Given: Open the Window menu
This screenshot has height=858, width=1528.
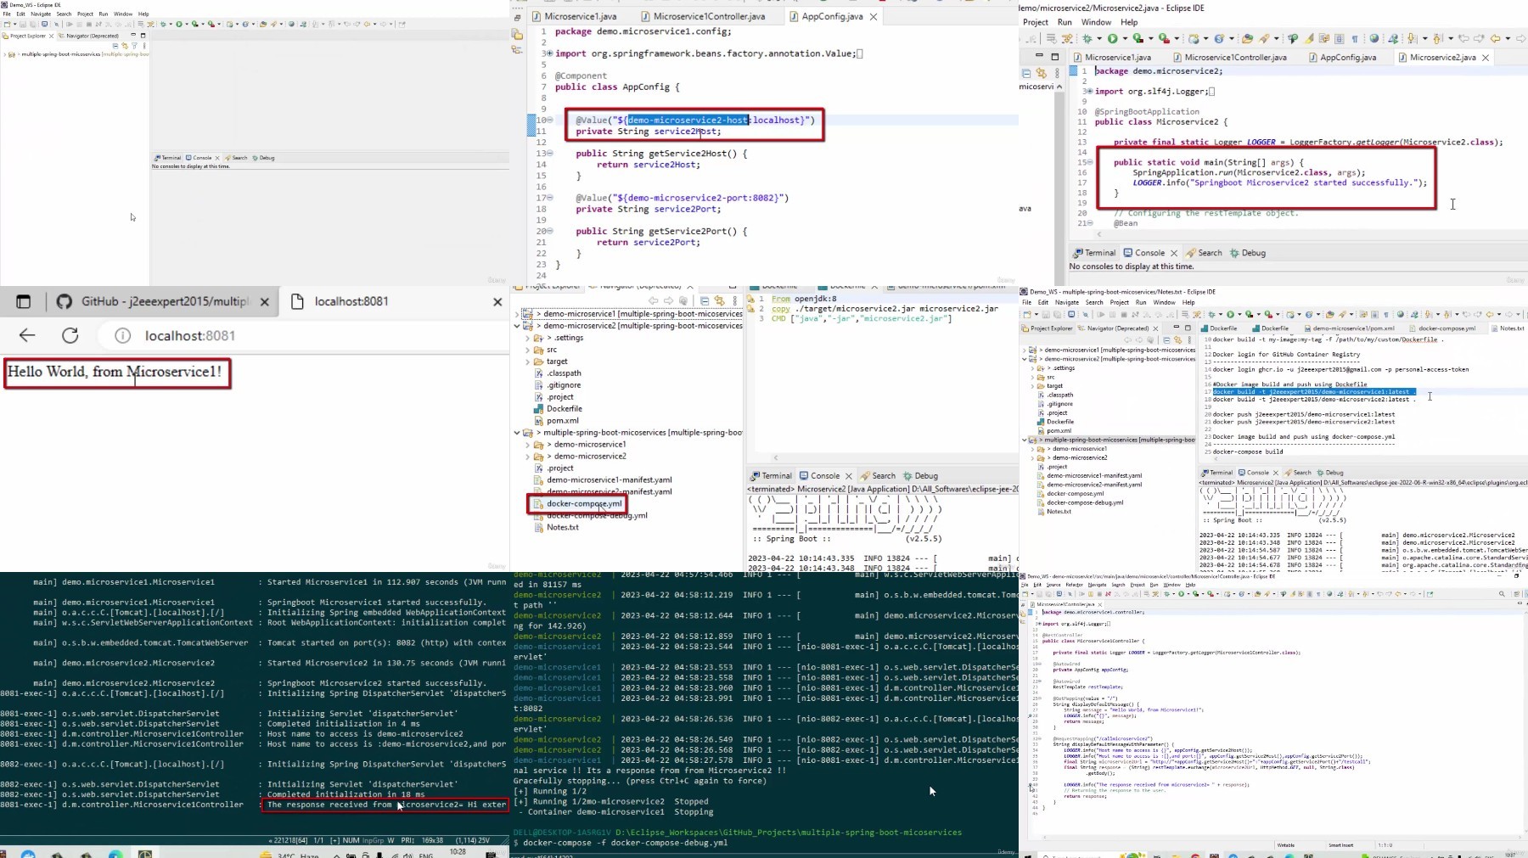Looking at the screenshot, I should pyautogui.click(x=1096, y=22).
